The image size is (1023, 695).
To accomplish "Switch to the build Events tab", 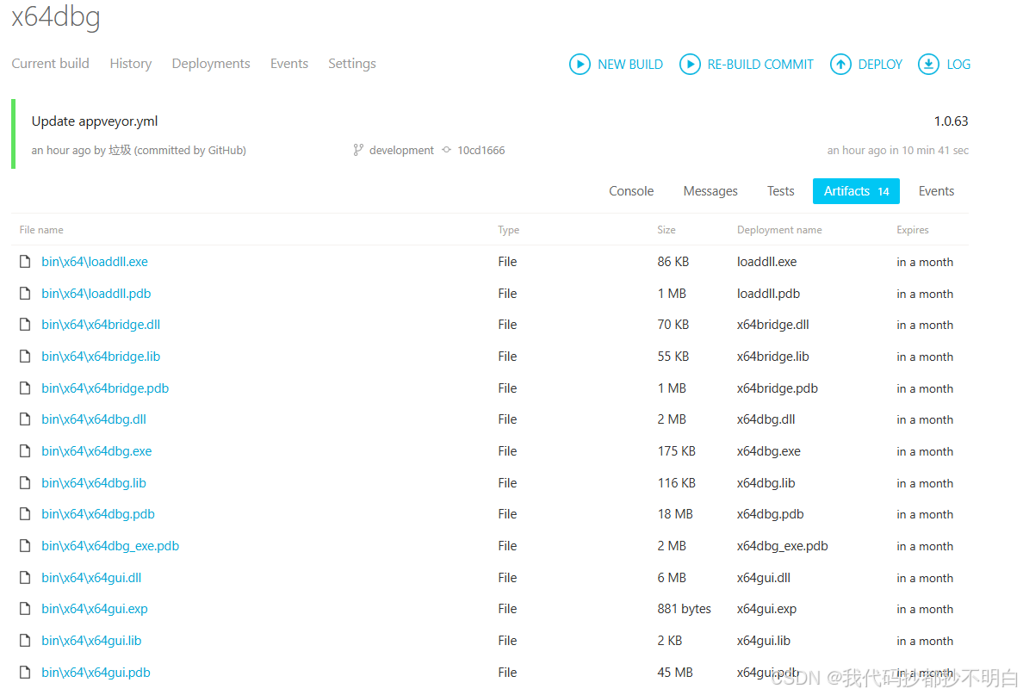I will click(x=936, y=191).
